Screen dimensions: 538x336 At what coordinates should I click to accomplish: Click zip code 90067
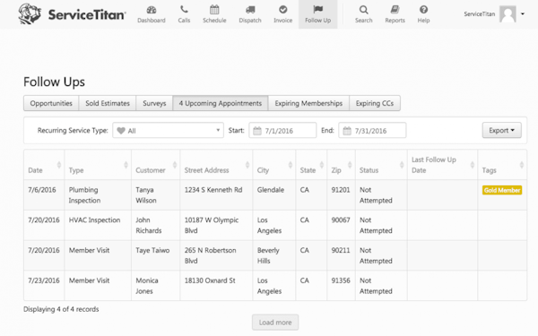341,220
